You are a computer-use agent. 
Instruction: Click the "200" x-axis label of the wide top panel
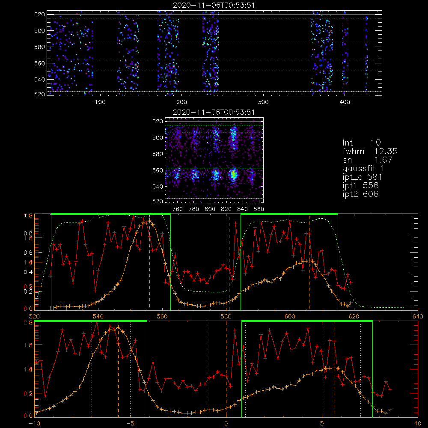(x=181, y=102)
